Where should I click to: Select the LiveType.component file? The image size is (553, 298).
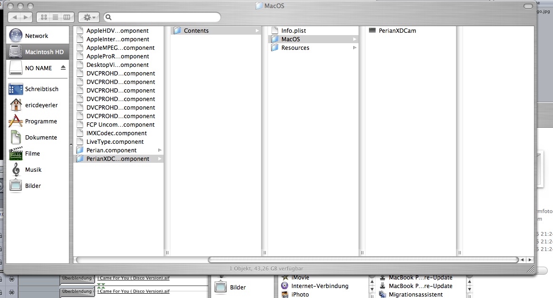115,142
